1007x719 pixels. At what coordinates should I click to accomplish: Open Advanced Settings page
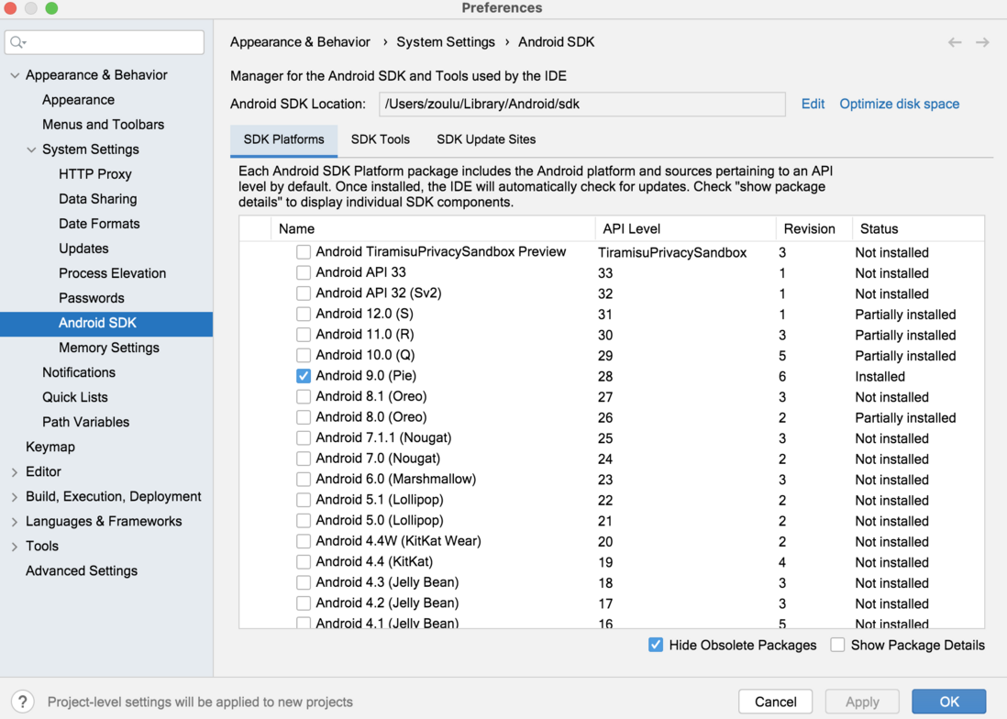tap(82, 571)
